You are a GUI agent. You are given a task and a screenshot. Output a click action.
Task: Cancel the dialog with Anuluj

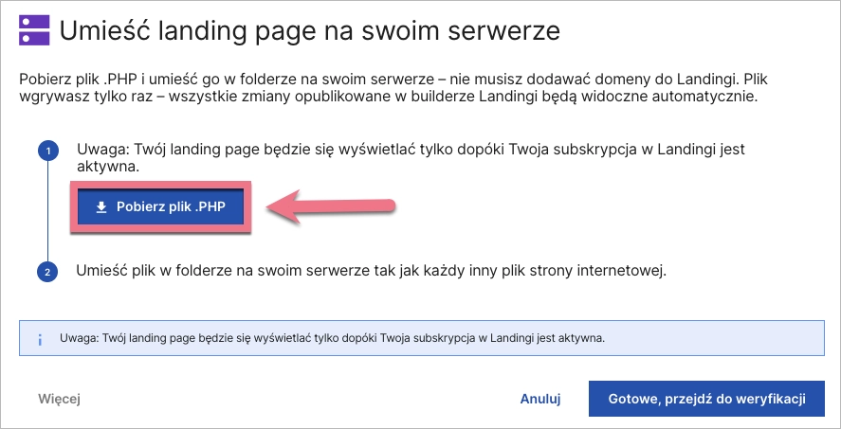(x=540, y=399)
